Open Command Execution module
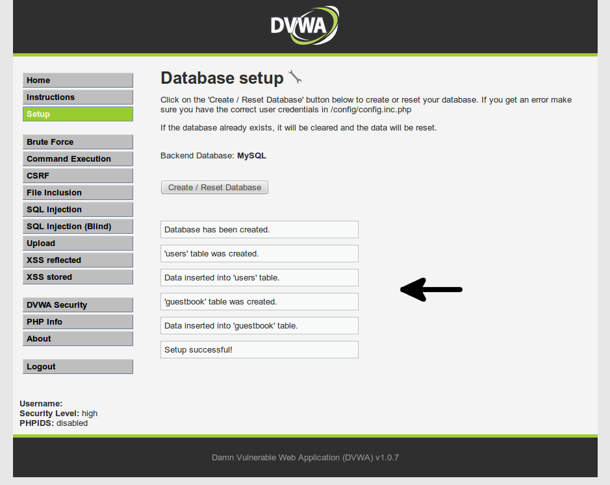This screenshot has height=485, width=610. coord(78,158)
